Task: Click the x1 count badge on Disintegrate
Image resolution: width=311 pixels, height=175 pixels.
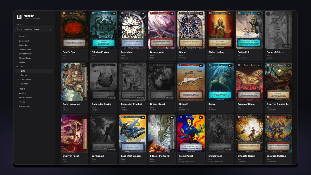Action: pos(172,14)
